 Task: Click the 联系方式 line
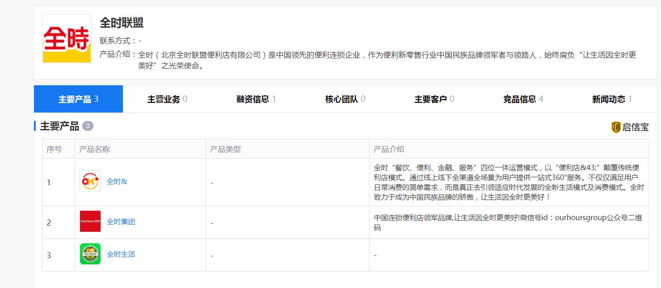[120, 41]
